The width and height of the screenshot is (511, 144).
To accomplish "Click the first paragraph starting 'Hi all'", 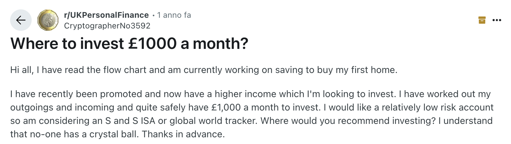I will pos(204,71).
